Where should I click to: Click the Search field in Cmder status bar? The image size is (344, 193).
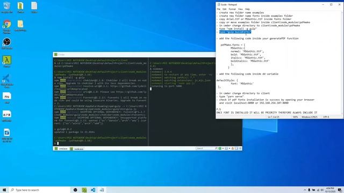[x=206, y=149]
